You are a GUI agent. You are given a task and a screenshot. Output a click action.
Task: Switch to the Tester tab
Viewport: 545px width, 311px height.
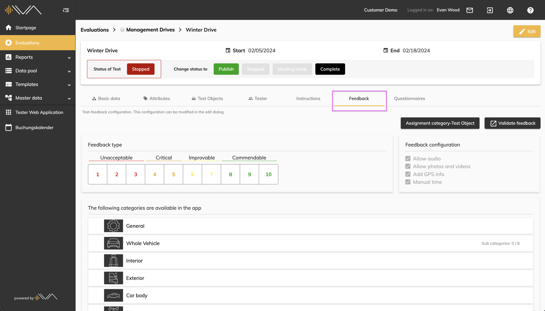[x=258, y=99]
